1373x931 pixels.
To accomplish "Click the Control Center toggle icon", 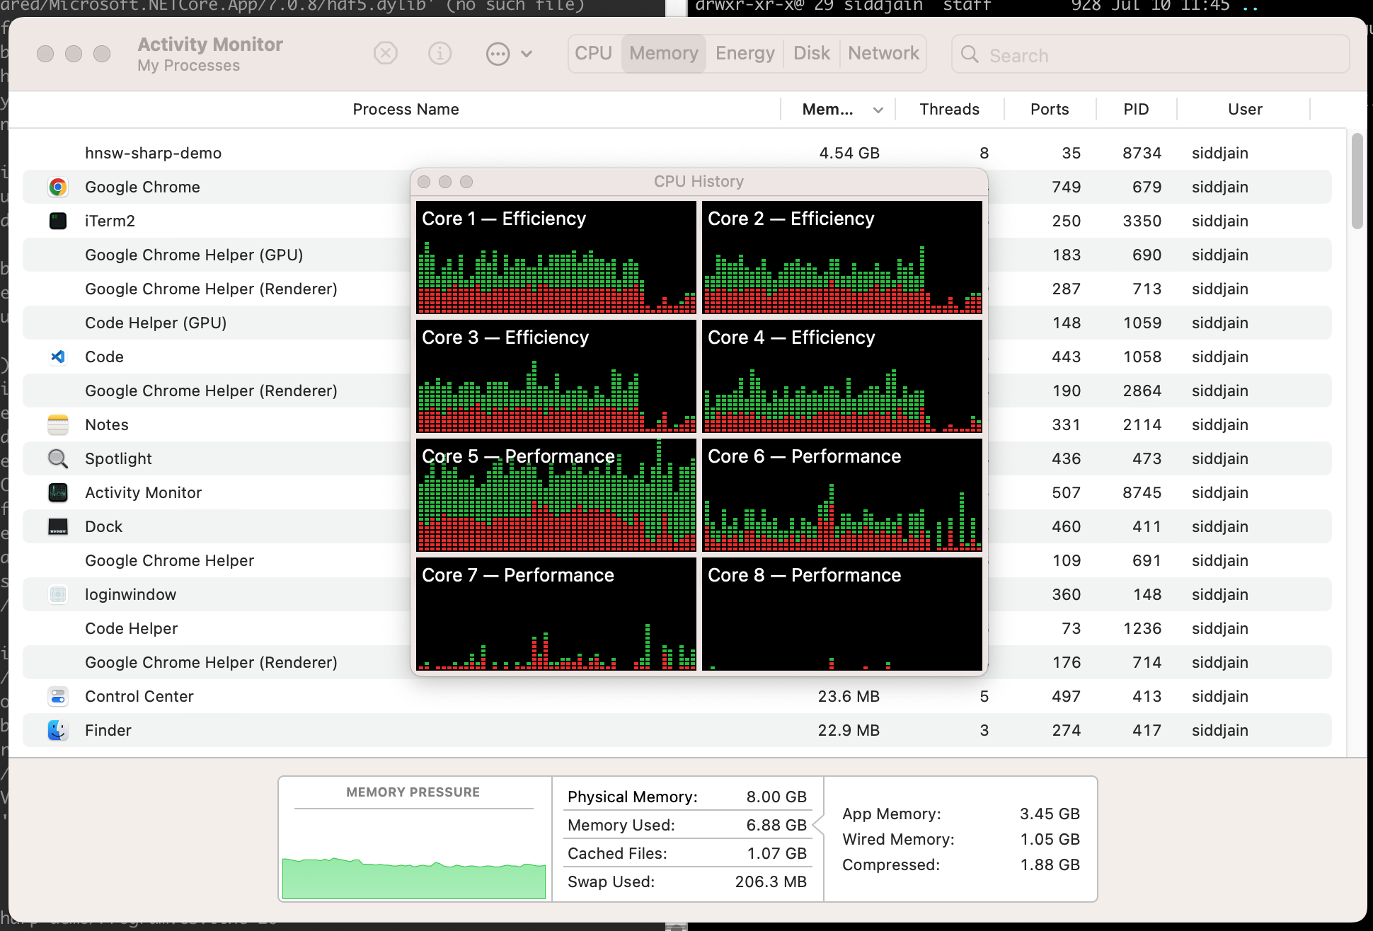I will coord(58,697).
